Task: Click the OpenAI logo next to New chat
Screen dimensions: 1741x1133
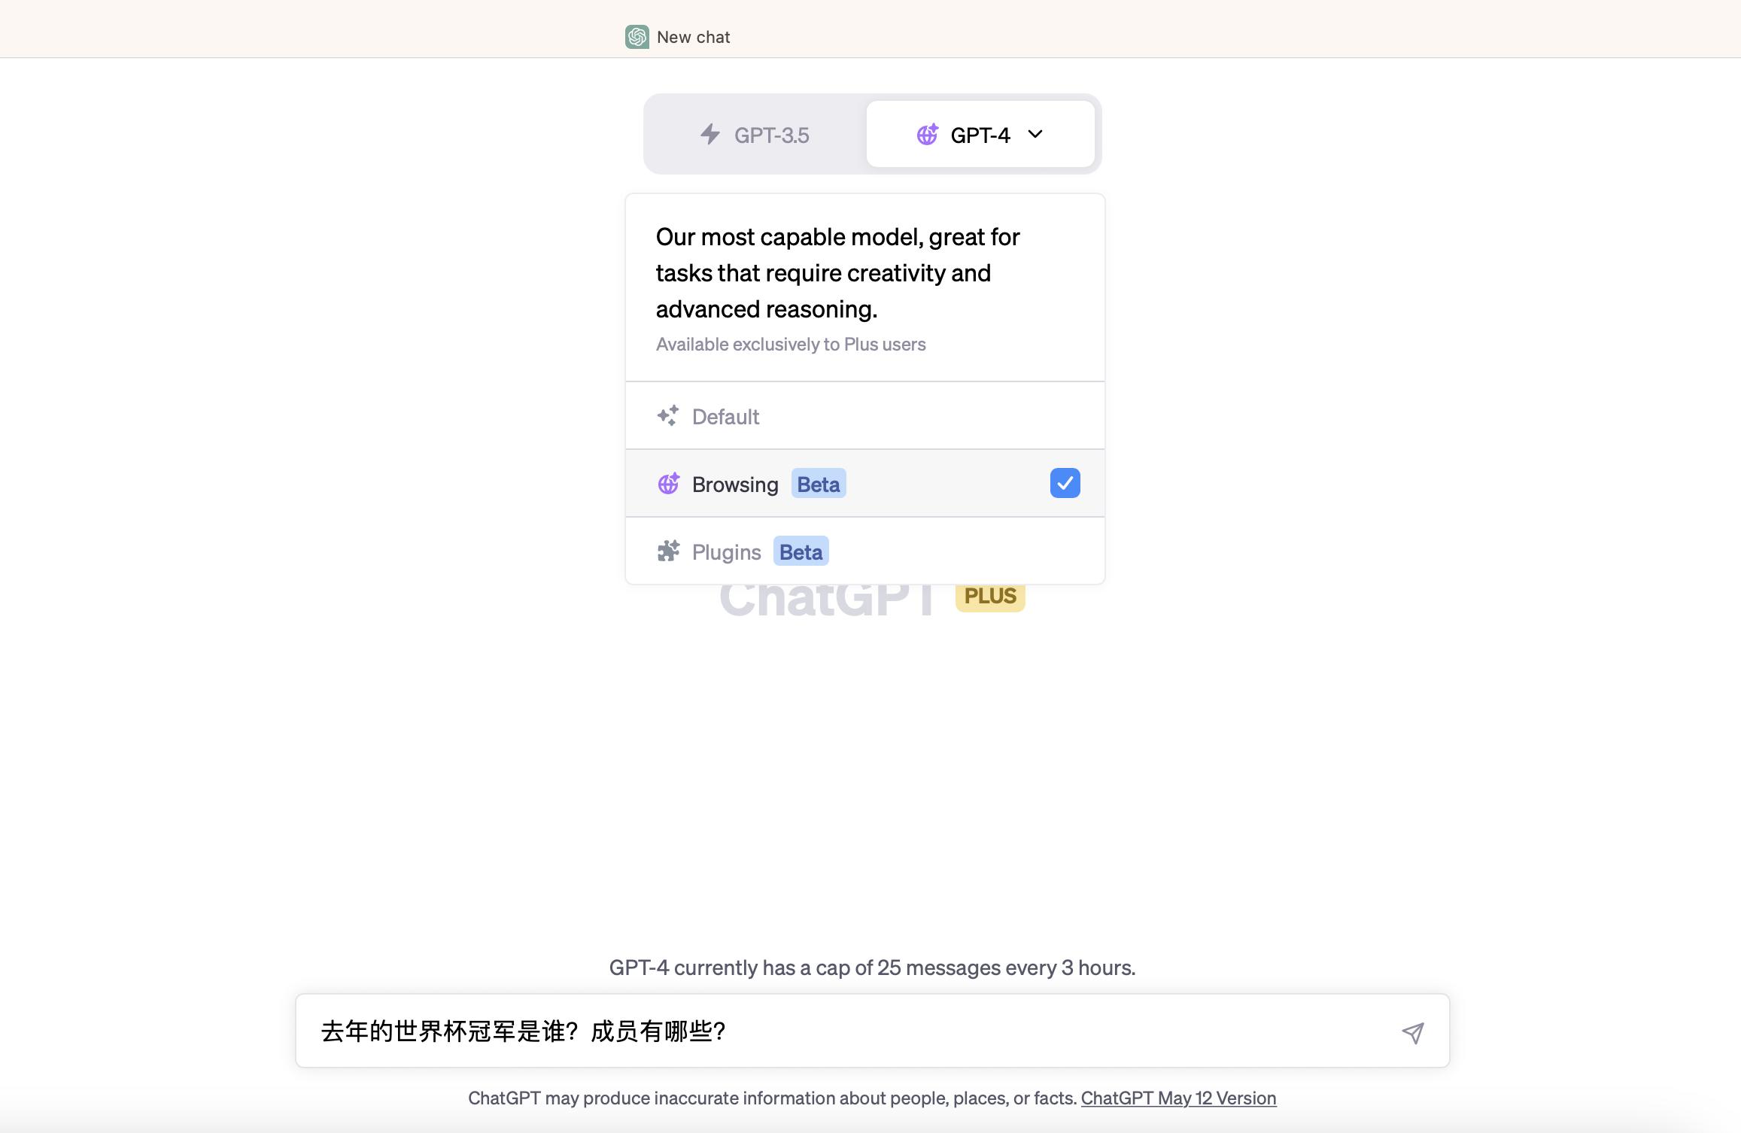Action: [x=637, y=37]
